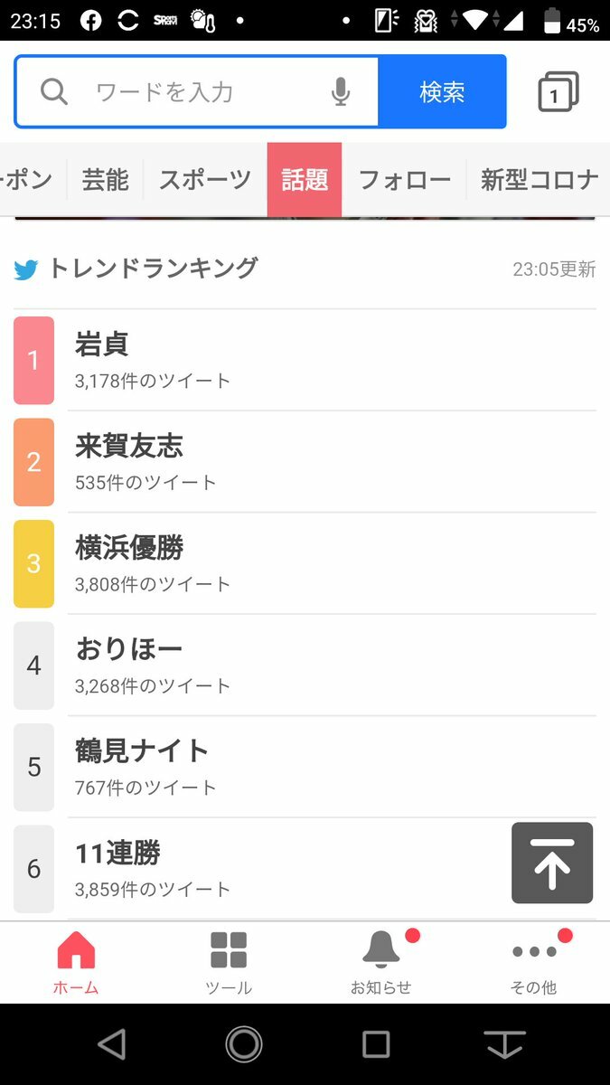Switch to the スポーツ tab
This screenshot has width=610, height=1085.
tap(205, 180)
